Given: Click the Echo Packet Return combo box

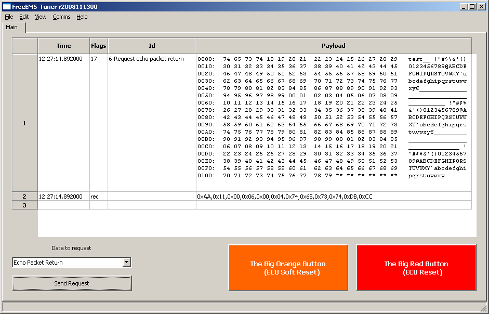Looking at the screenshot, I should (67, 263).
